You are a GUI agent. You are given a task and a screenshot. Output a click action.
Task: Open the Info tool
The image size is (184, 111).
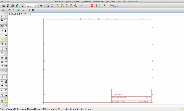[x=2, y=16]
